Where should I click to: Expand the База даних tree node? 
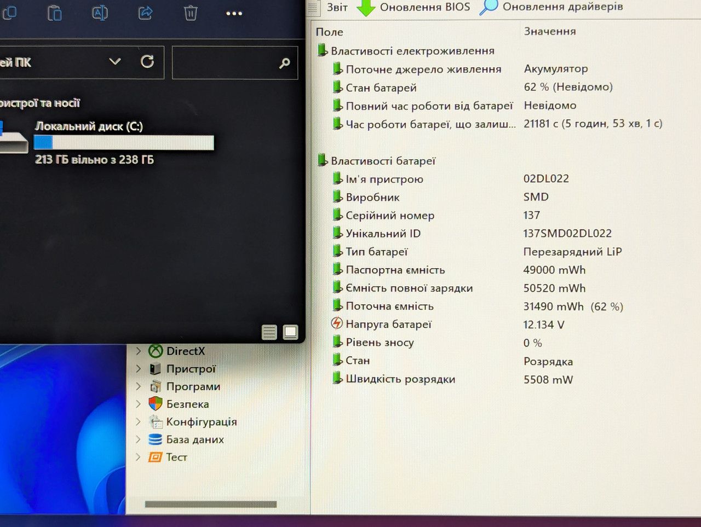[x=139, y=439]
